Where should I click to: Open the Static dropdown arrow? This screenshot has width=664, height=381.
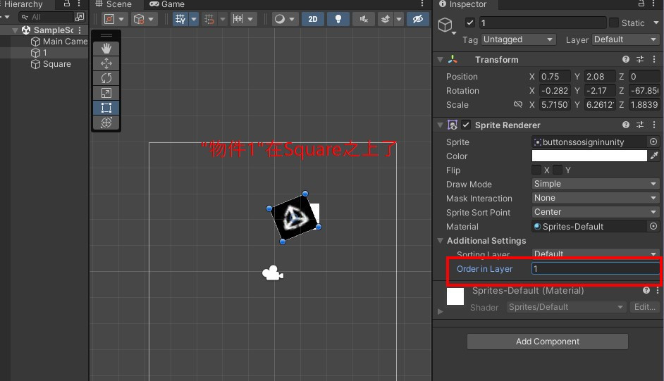pos(656,23)
